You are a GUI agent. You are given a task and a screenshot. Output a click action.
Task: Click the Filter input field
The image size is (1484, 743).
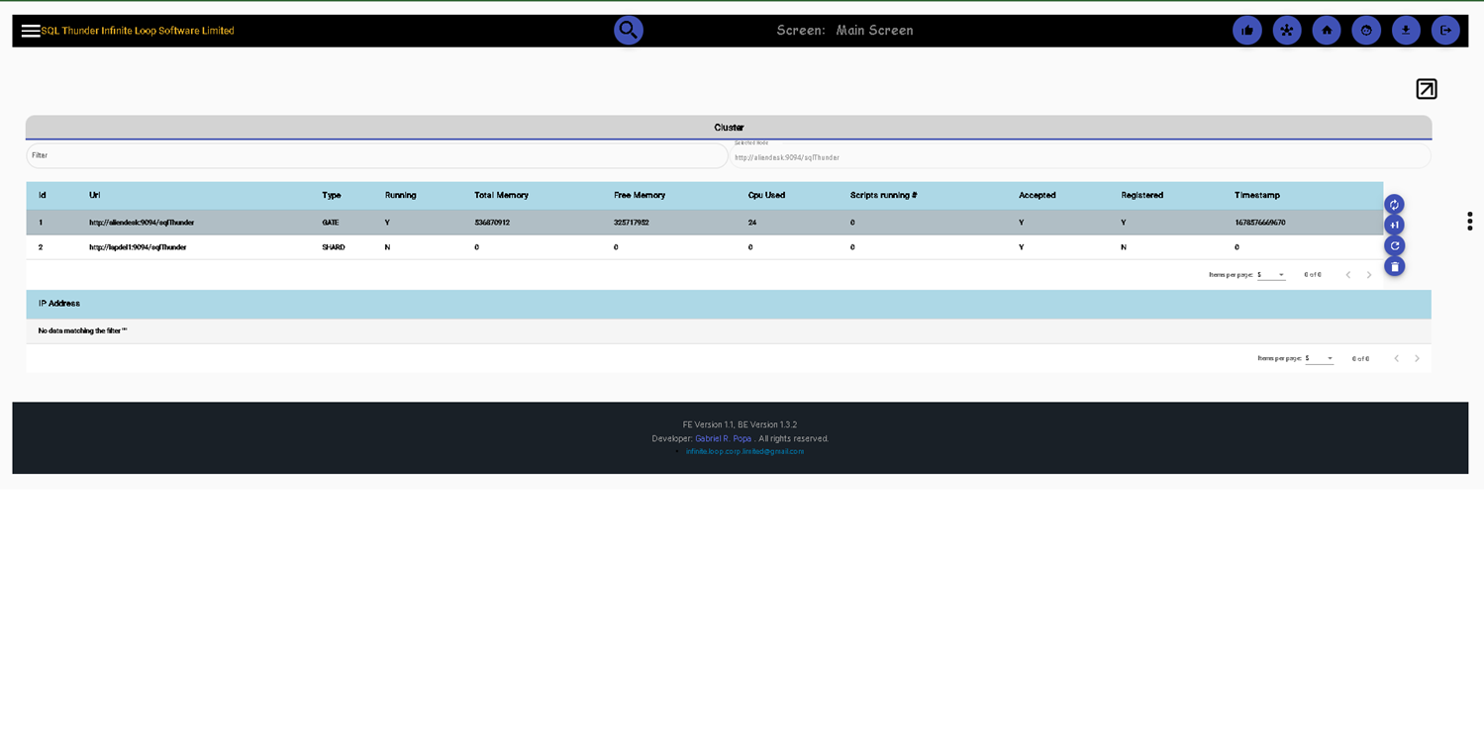[x=377, y=155]
